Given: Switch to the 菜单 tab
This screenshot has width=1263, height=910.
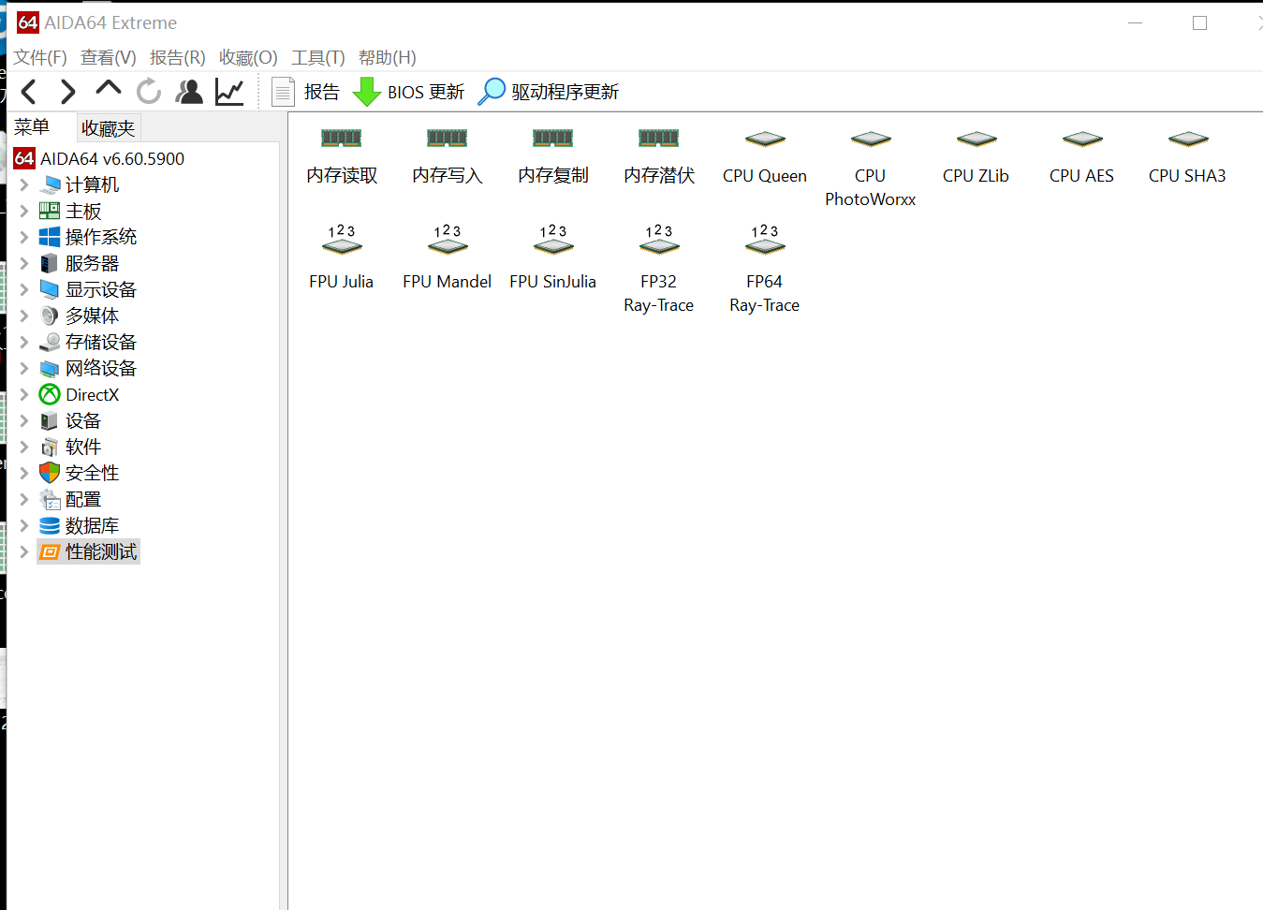Looking at the screenshot, I should [32, 127].
